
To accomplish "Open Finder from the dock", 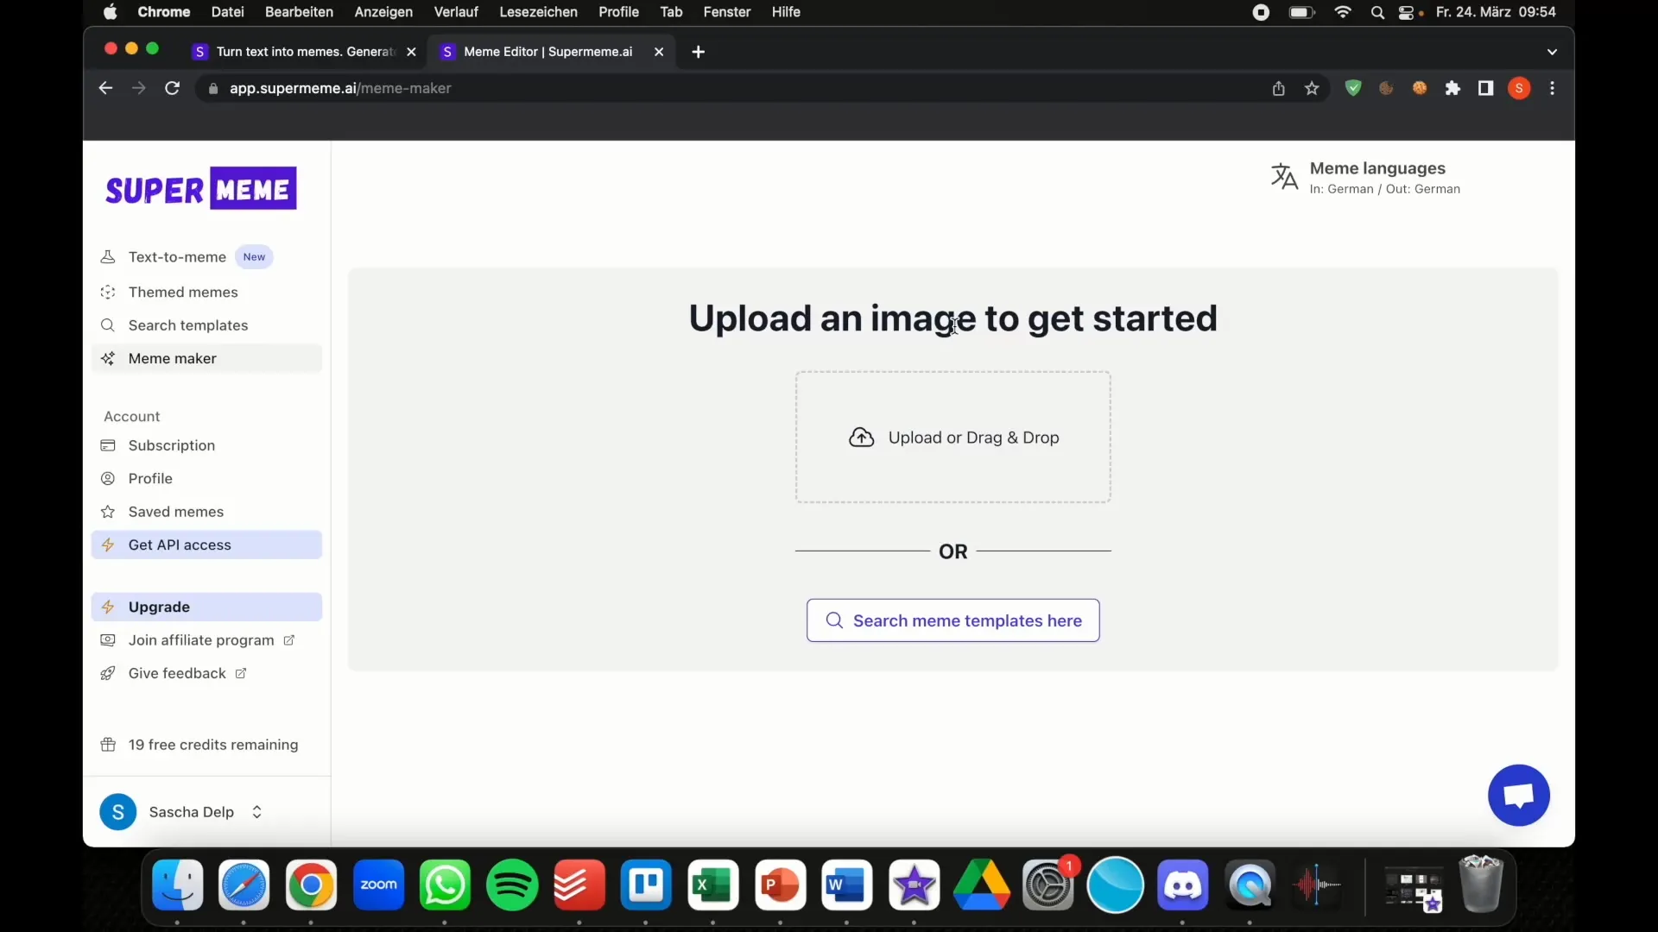I will pyautogui.click(x=178, y=885).
